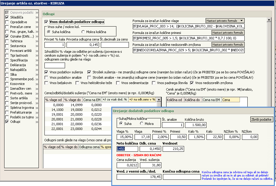Choose Mokra in Suha/Mokra količina group
This screenshot has height=186, width=276.
tap(141, 123)
